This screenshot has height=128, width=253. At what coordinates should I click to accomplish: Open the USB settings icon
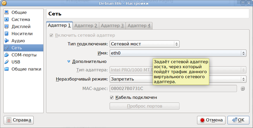point(7,62)
